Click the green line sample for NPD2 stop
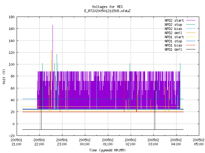The height and width of the screenshot is (153, 205). click(191, 24)
